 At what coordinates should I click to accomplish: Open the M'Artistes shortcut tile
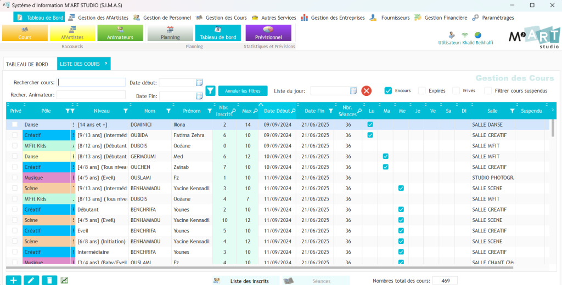(x=72, y=33)
